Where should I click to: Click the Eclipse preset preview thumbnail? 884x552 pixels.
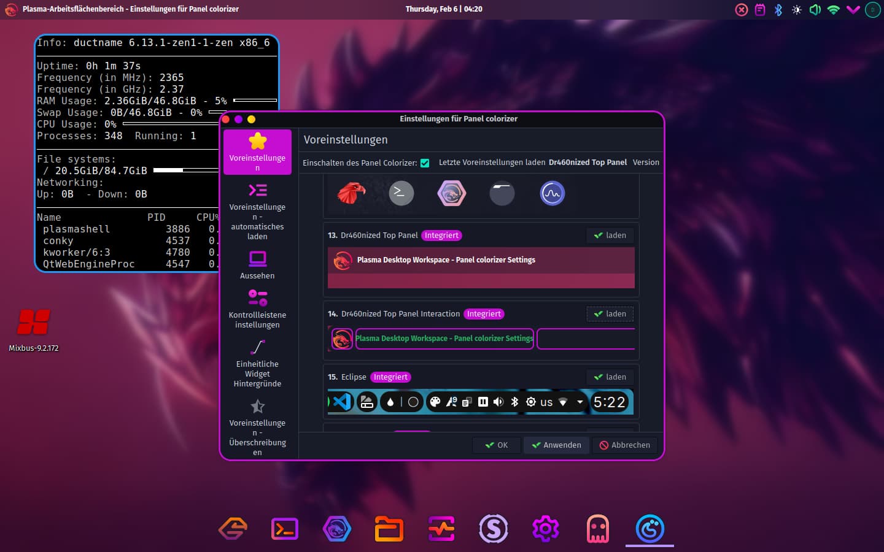[x=481, y=402]
